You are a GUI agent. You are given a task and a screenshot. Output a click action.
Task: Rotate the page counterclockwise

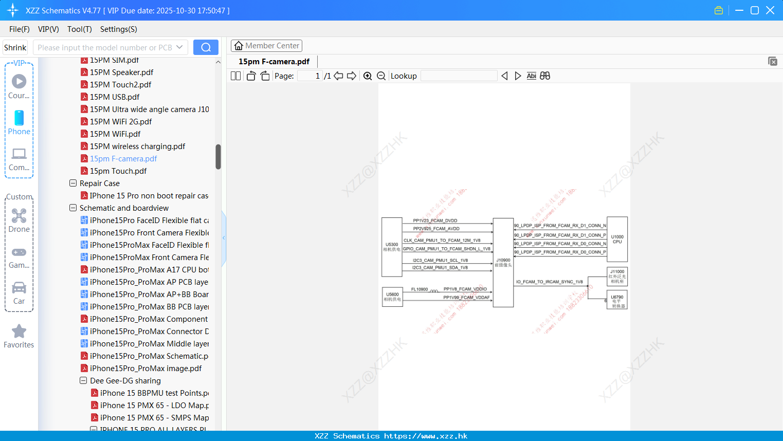[x=251, y=76]
